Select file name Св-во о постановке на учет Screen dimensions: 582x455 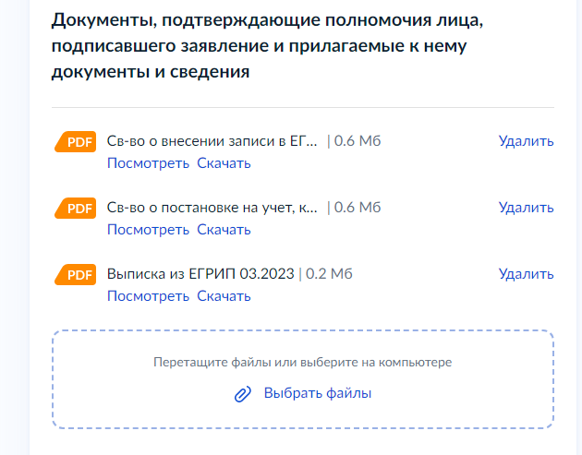[212, 208]
